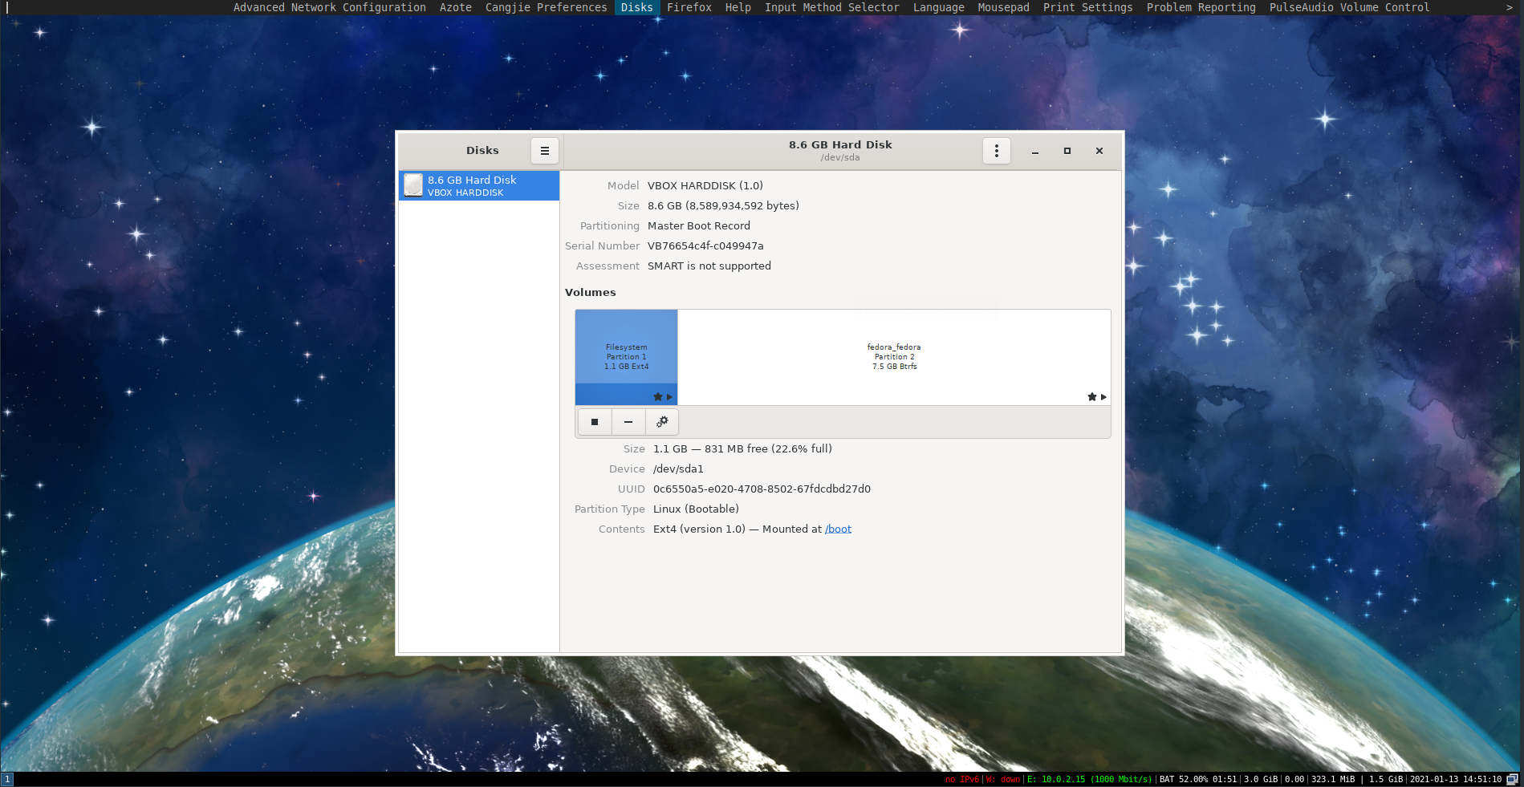Open Problem Reporting from top bar
This screenshot has height=787, width=1524.
pyautogui.click(x=1201, y=7)
